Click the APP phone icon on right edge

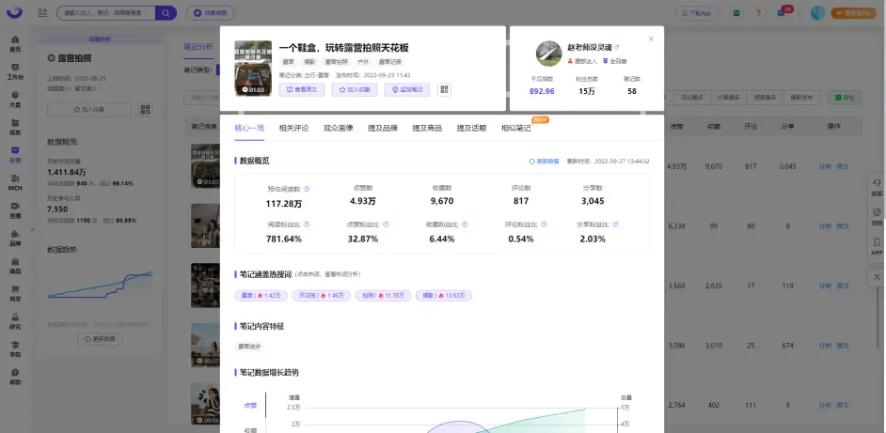(x=877, y=246)
